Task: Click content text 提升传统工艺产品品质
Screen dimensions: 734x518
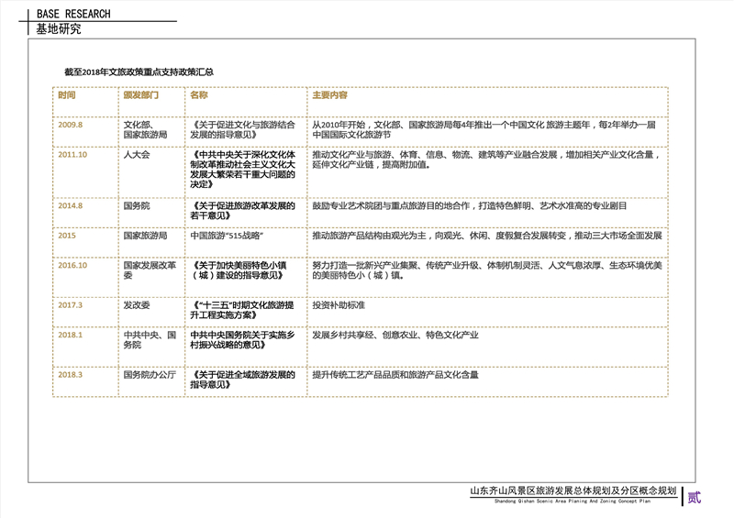Action: 395,375
